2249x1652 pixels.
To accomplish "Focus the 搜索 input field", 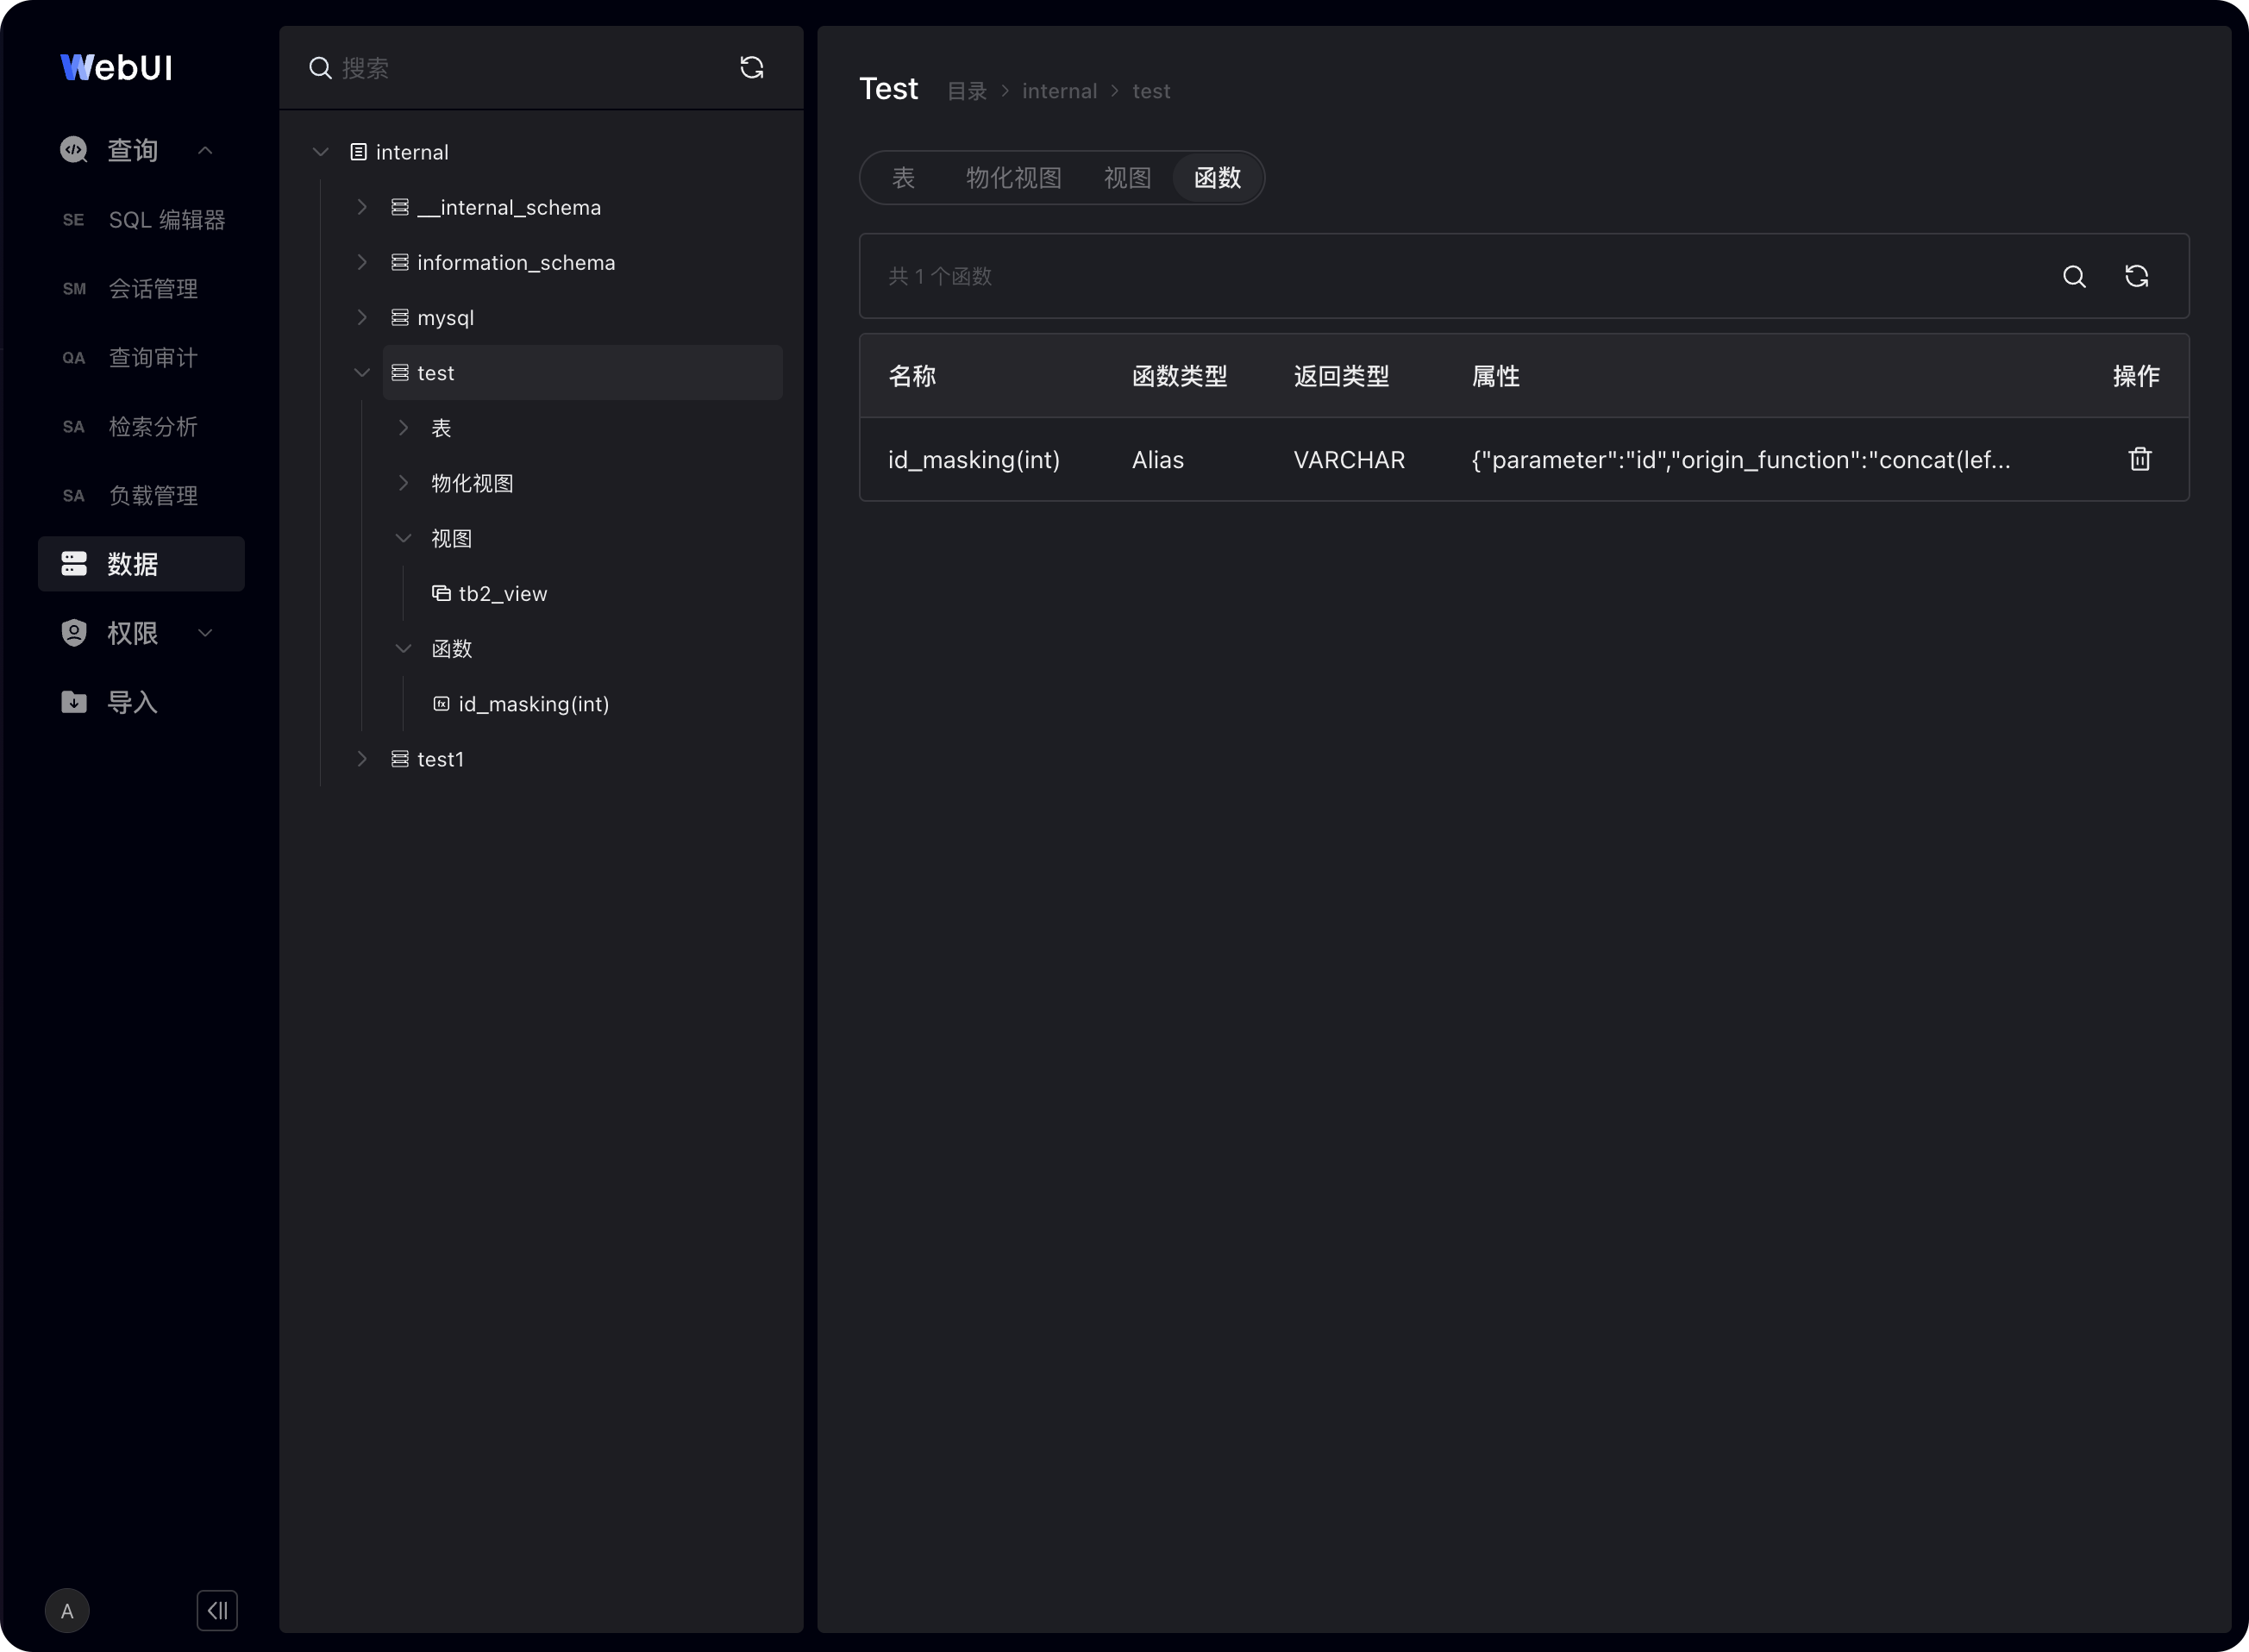I will pyautogui.click(x=530, y=68).
